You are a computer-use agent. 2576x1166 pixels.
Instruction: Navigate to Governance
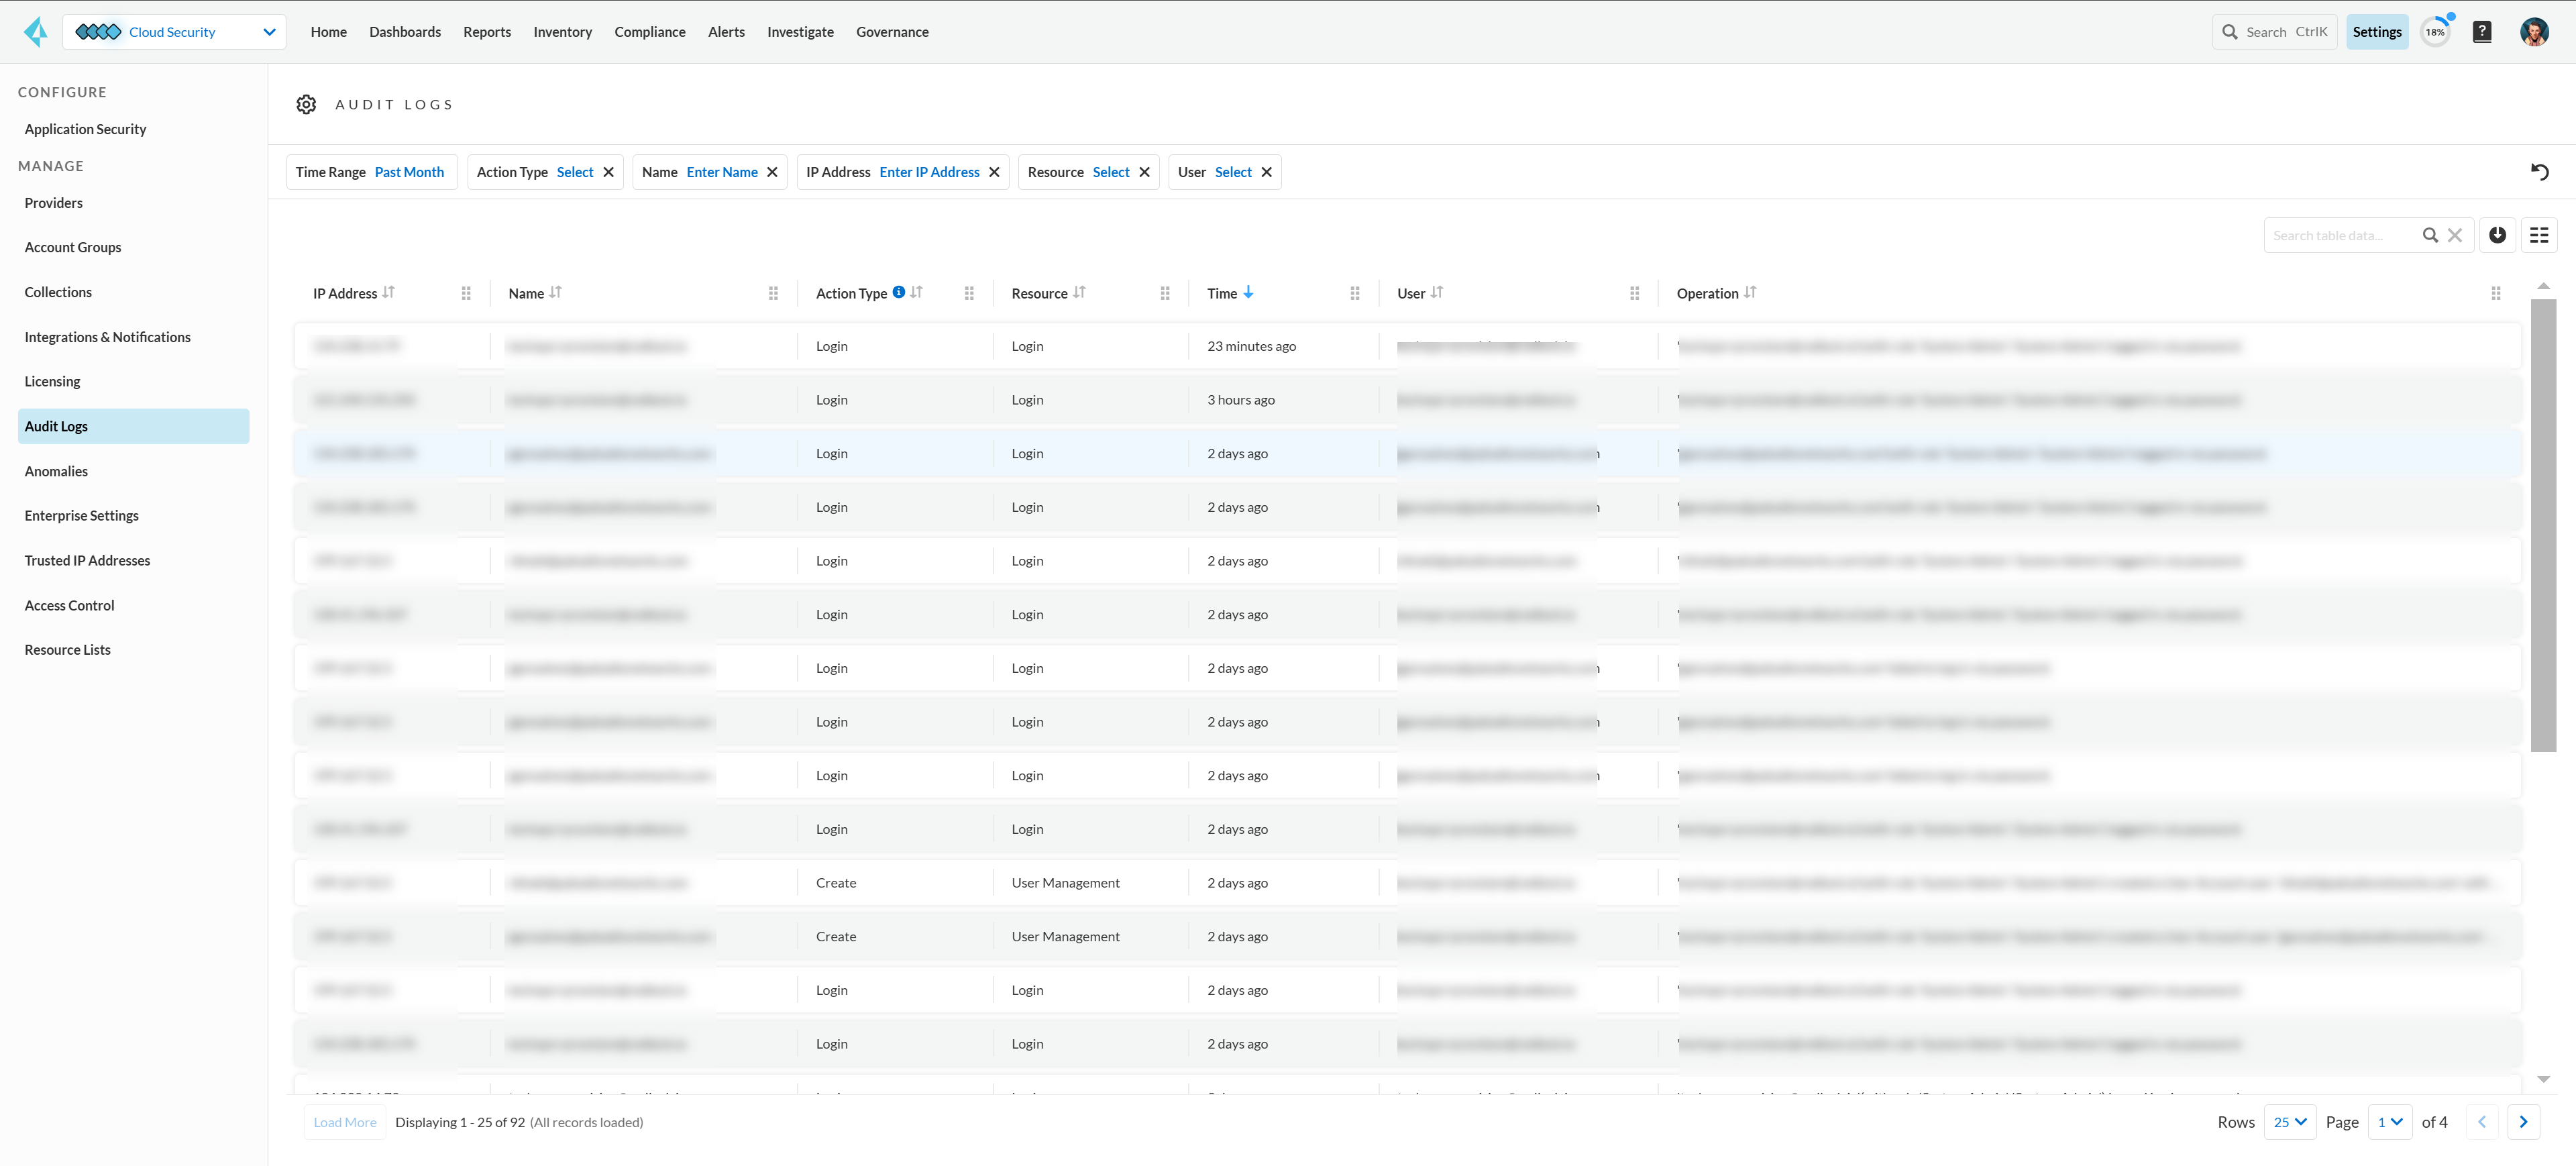[x=892, y=32]
